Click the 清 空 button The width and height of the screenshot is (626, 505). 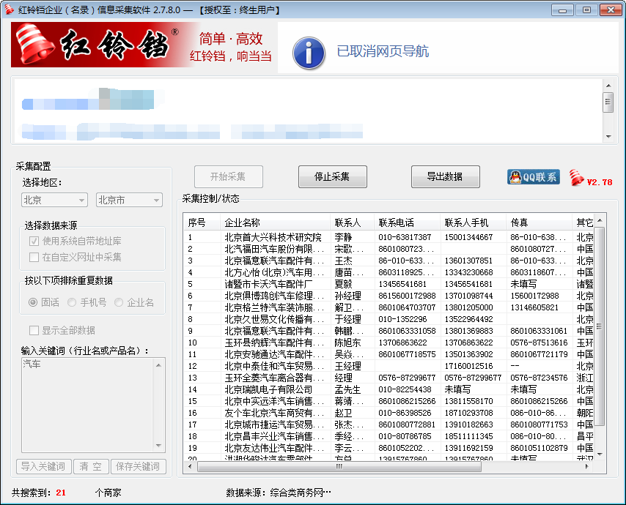[91, 466]
